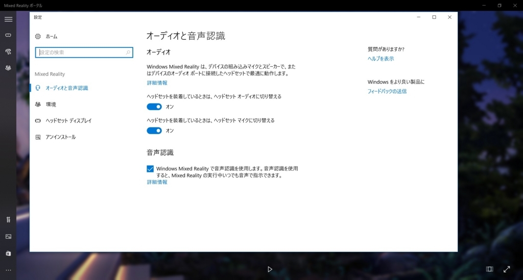Click the Mixed Reality sidebar category label
523x280 pixels.
click(50, 74)
